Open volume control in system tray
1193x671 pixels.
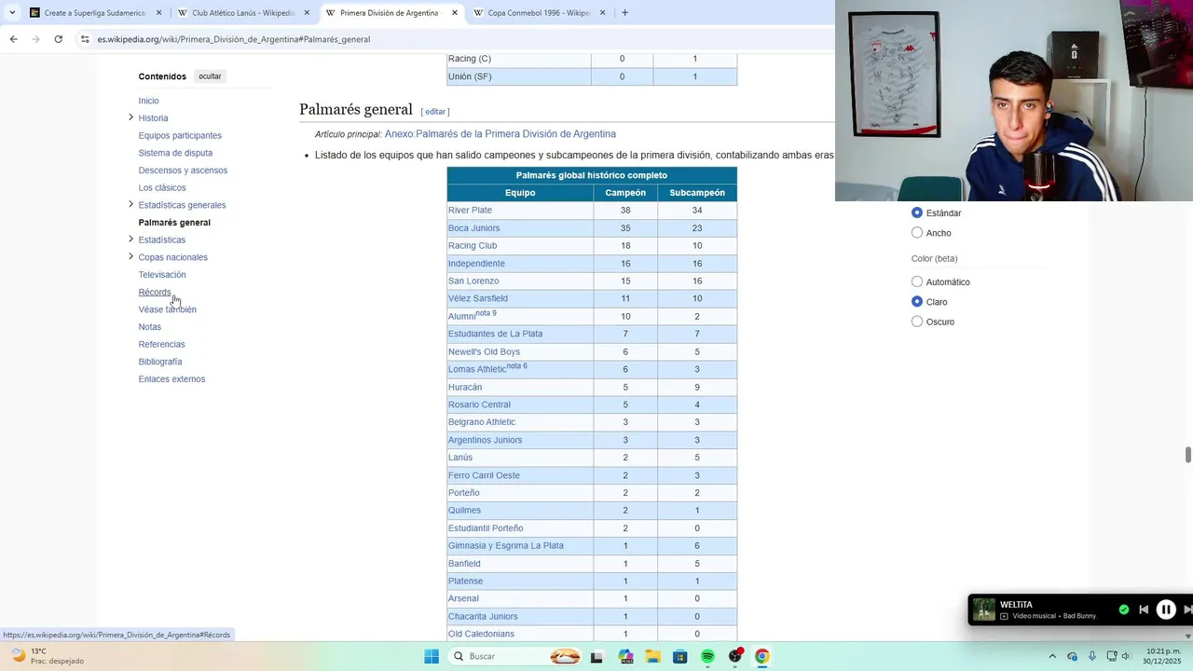(1126, 656)
